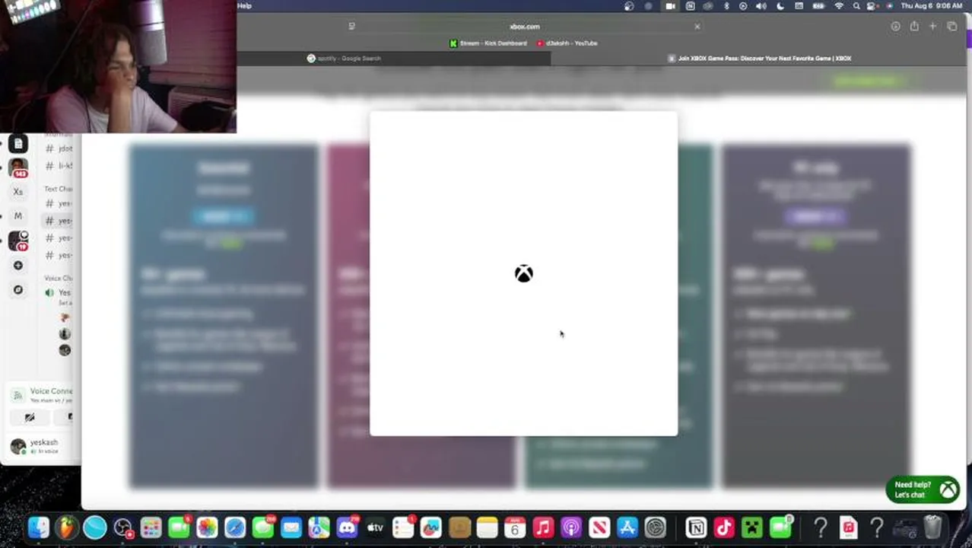Image resolution: width=972 pixels, height=548 pixels.
Task: Open Bluetooth status in menu bar
Action: [x=726, y=6]
